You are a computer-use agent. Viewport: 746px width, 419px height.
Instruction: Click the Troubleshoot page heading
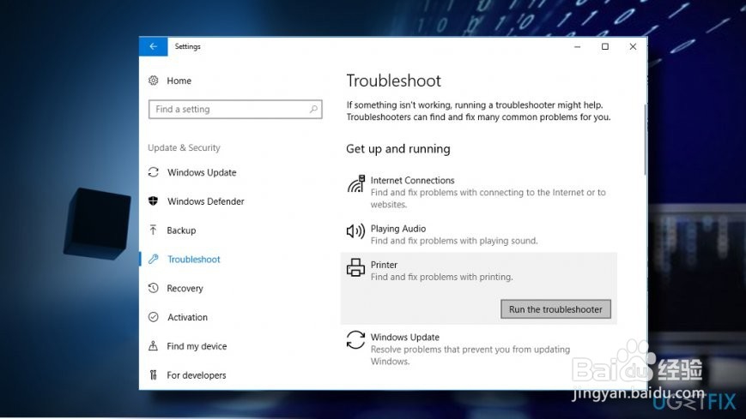click(x=393, y=81)
